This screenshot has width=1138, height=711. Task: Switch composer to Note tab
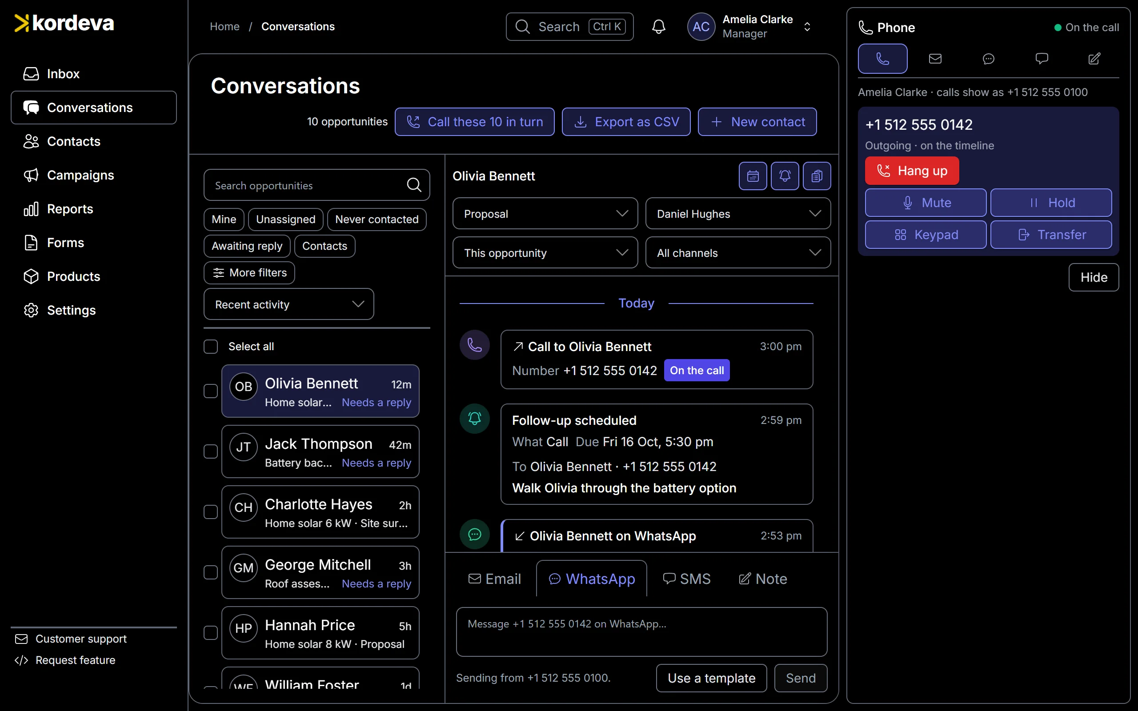763,579
